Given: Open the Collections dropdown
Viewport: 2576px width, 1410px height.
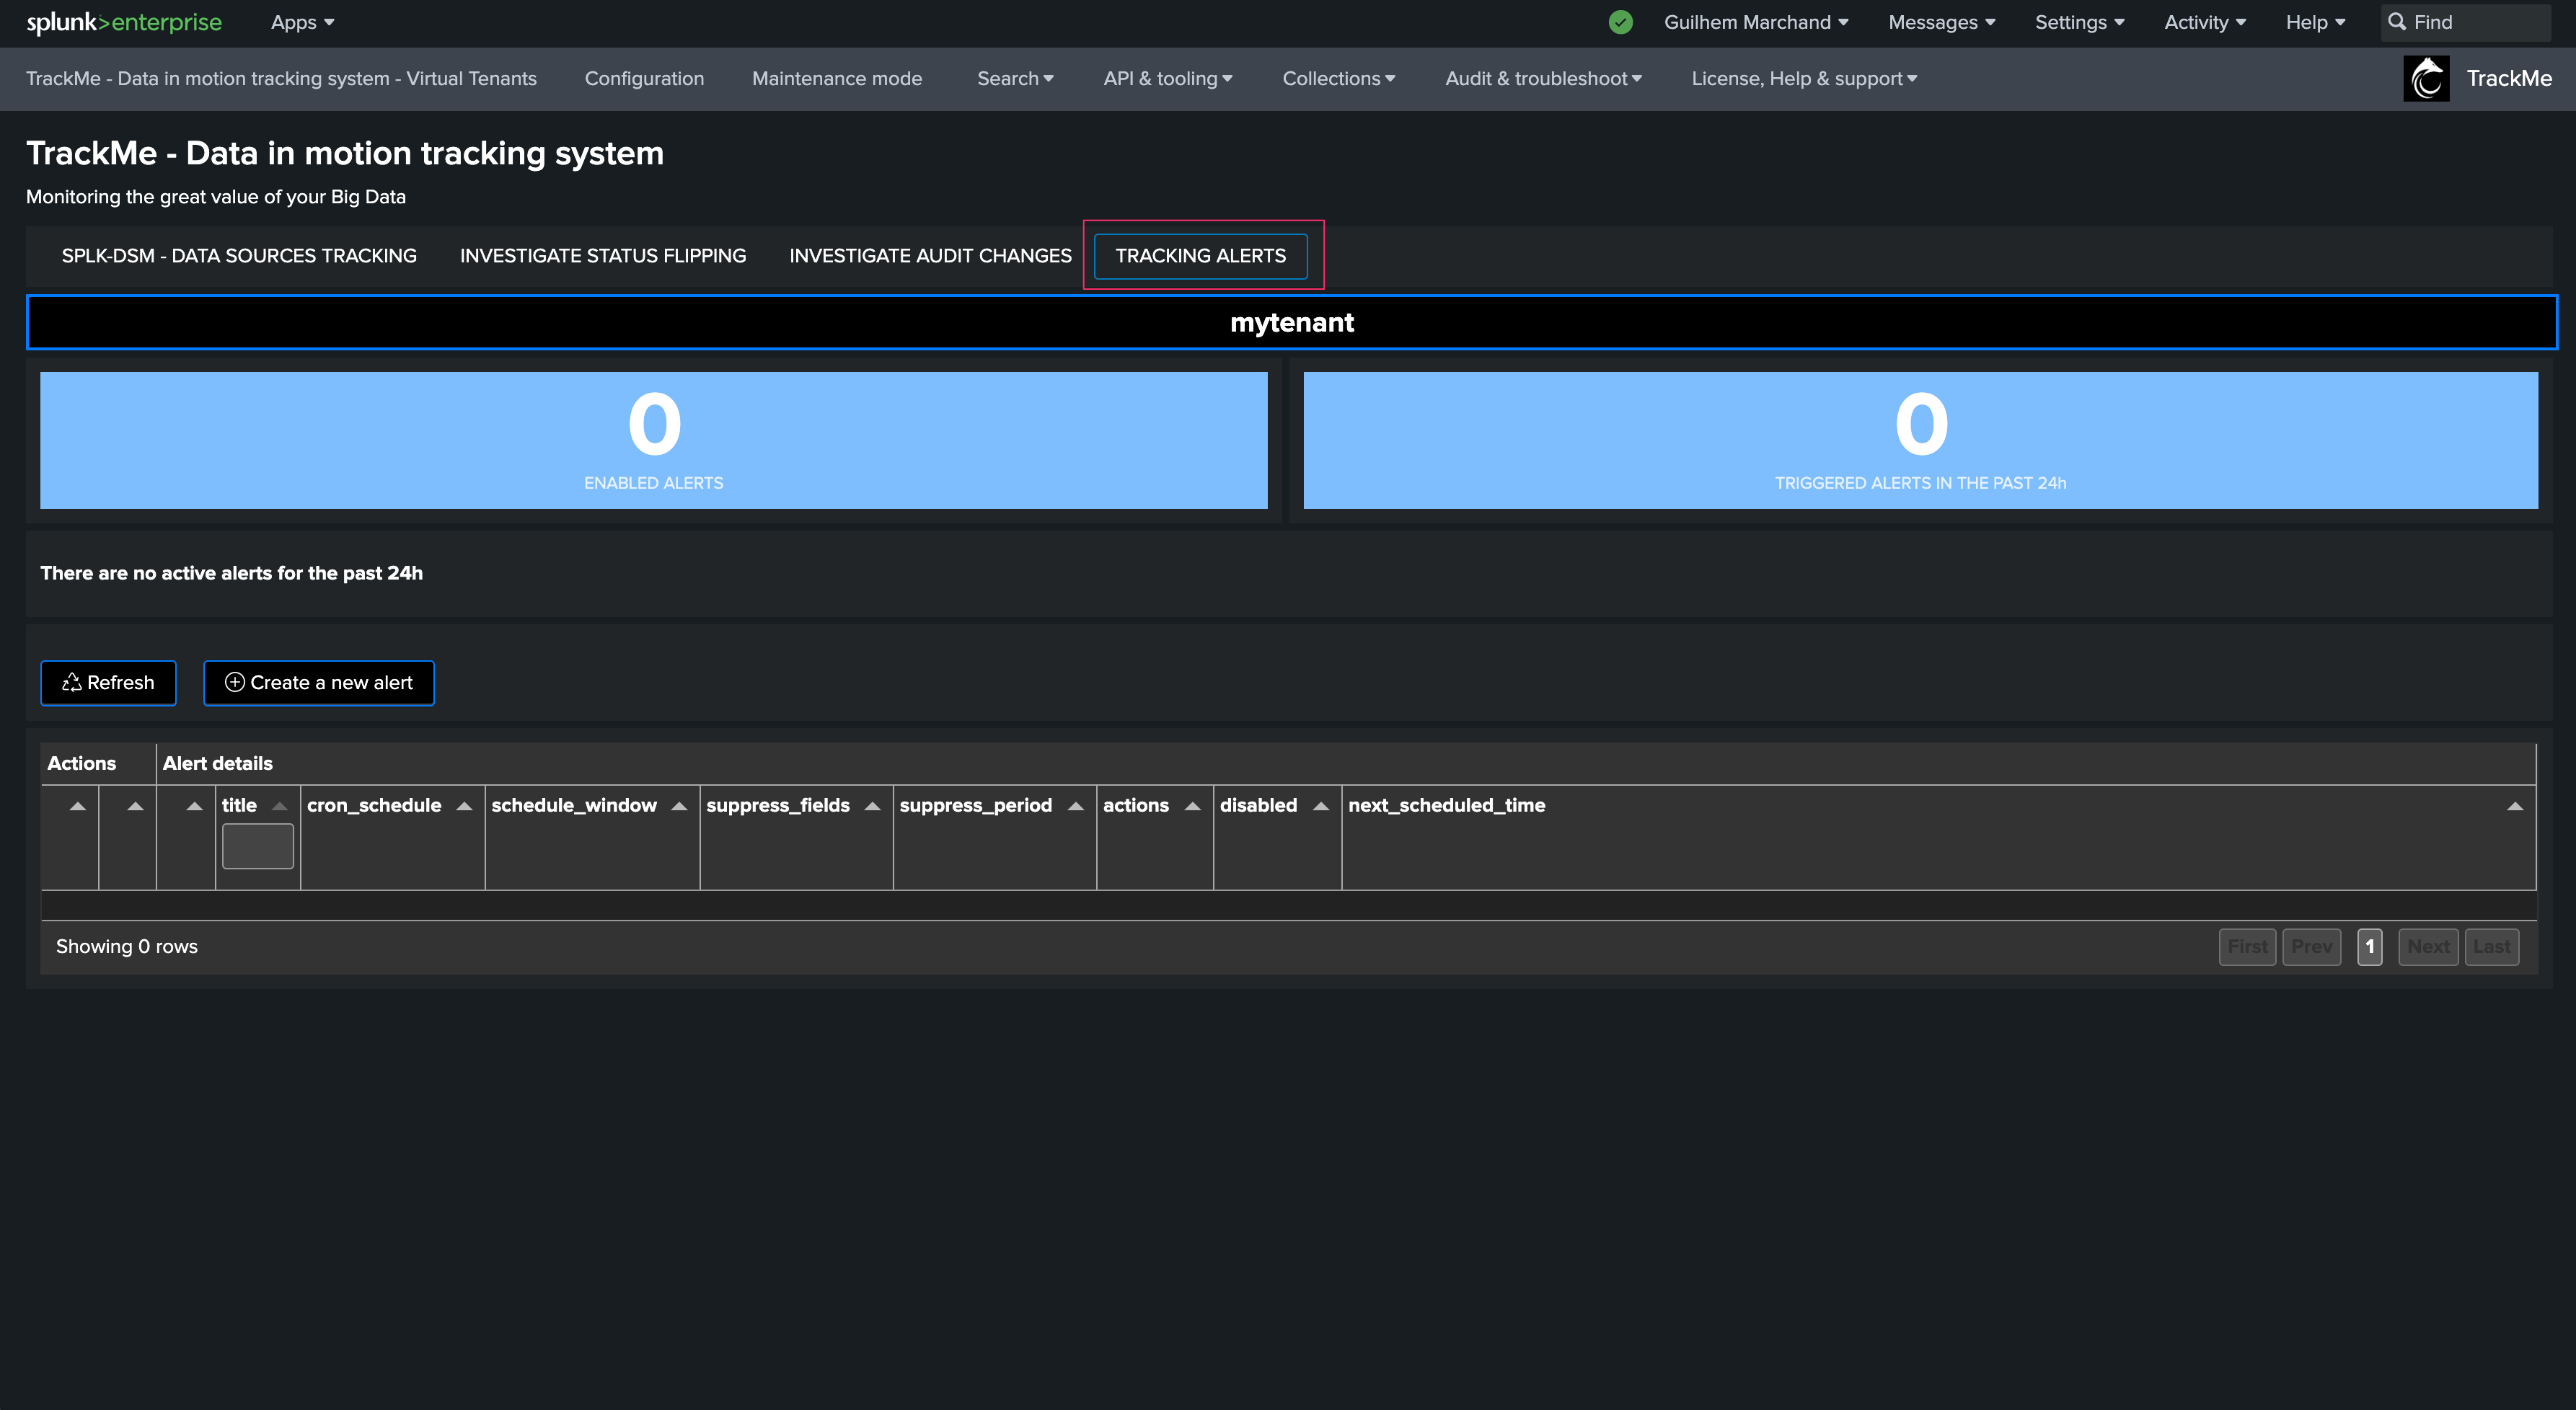Looking at the screenshot, I should [1338, 78].
